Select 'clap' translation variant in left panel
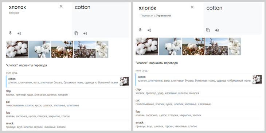This screenshot has height=133, width=266. (x=67, y=93)
